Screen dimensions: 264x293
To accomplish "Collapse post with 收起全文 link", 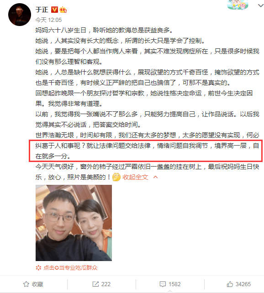I will click(x=135, y=177).
